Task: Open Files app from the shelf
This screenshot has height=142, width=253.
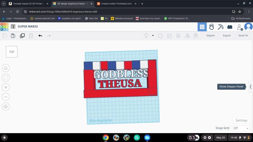Action: tap(147, 138)
